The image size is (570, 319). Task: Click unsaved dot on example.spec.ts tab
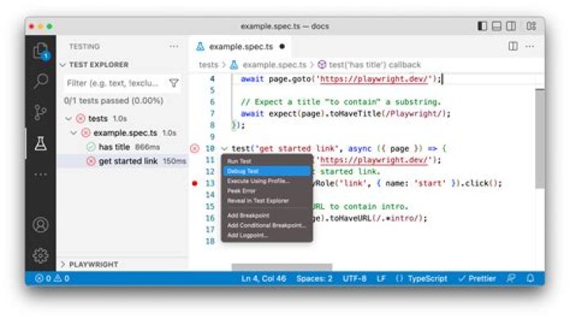click(x=282, y=47)
